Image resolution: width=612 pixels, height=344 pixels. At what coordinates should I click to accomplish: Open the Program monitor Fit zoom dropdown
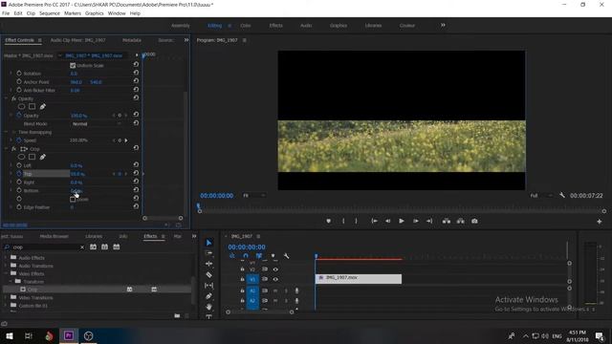coord(253,195)
